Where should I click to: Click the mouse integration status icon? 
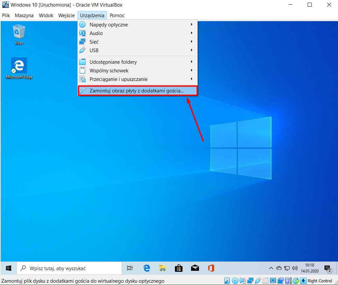point(296,281)
